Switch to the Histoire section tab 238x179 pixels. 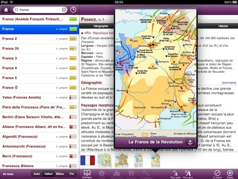click(x=223, y=26)
